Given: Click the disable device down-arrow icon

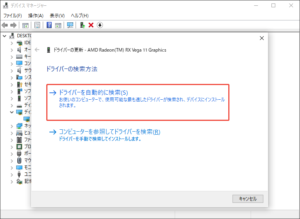Looking at the screenshot, I should point(100,25).
